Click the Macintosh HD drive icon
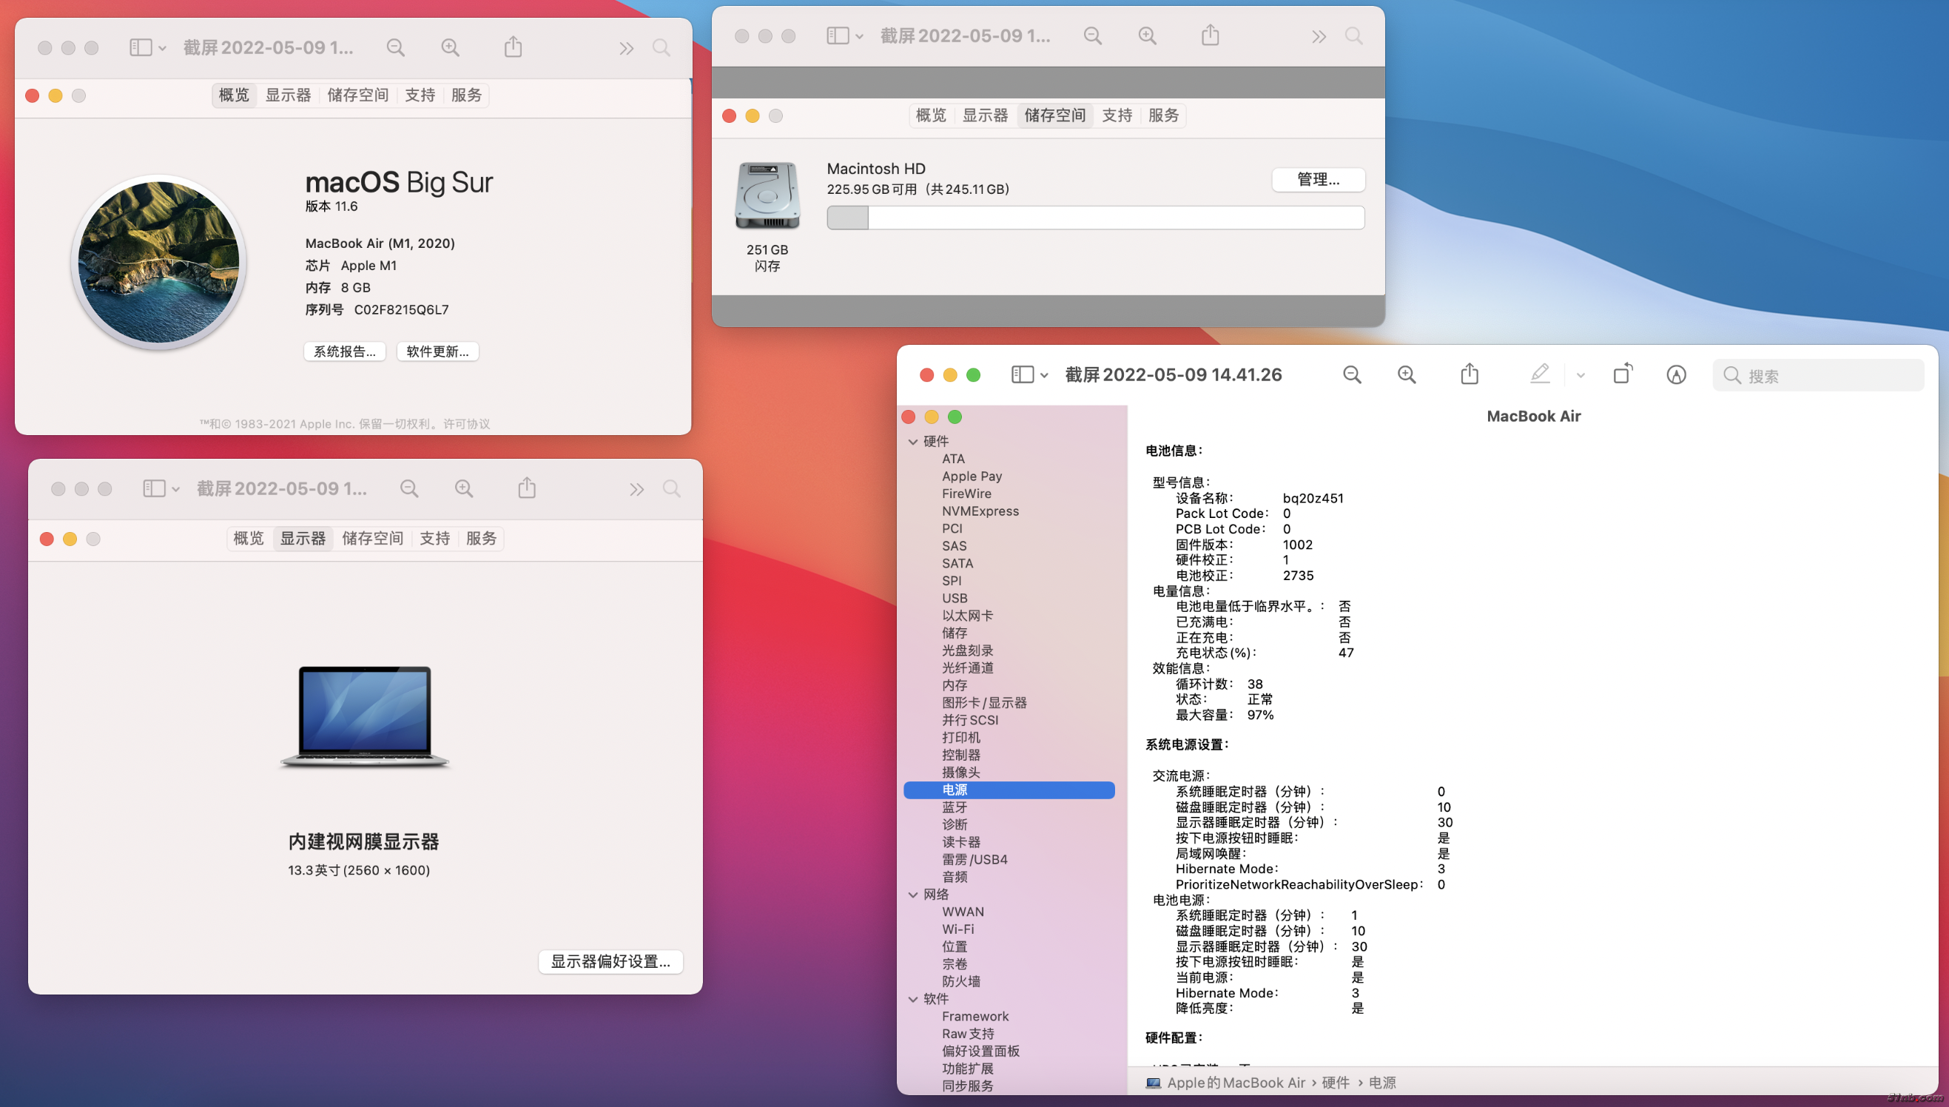The height and width of the screenshot is (1107, 1949). pos(767,195)
